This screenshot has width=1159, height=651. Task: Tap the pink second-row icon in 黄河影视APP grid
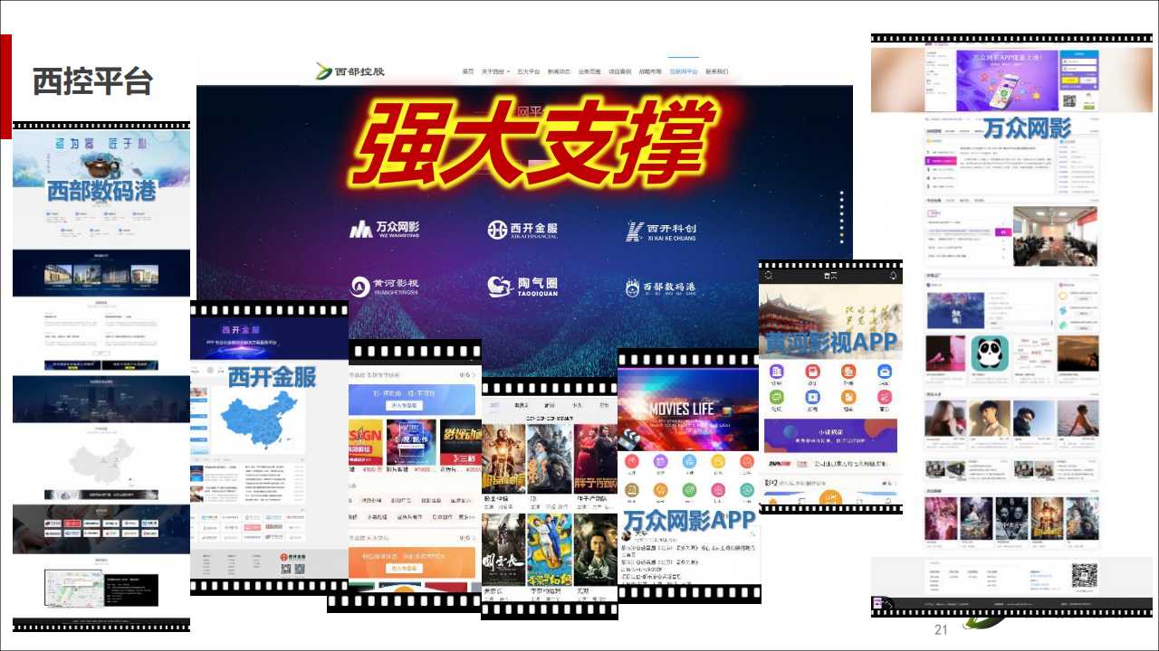click(x=885, y=396)
